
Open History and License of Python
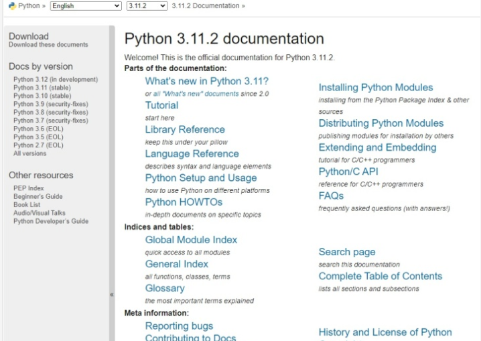385,332
